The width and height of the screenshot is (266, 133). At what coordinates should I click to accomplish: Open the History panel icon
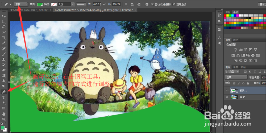point(220,15)
